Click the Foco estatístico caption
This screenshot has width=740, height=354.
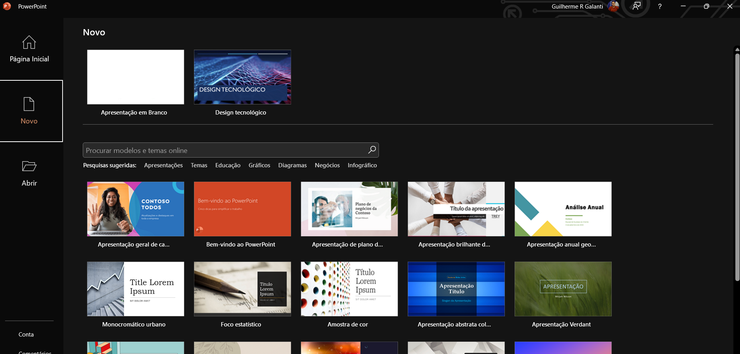point(241,324)
